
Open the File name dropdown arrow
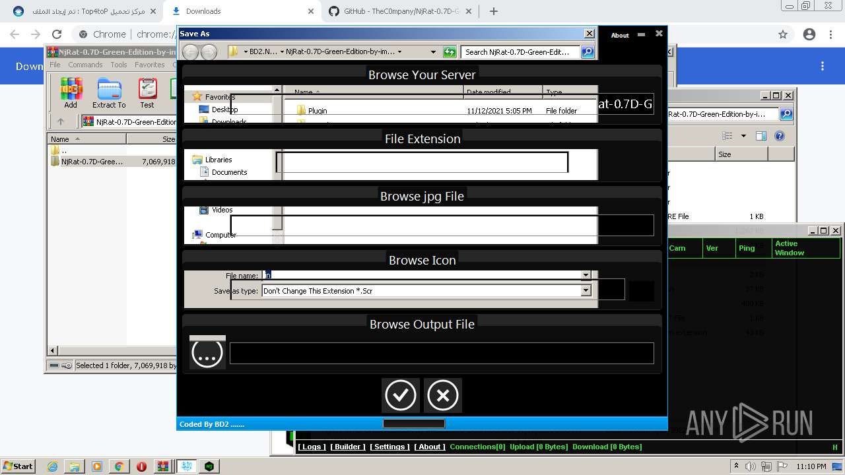pyautogui.click(x=586, y=275)
